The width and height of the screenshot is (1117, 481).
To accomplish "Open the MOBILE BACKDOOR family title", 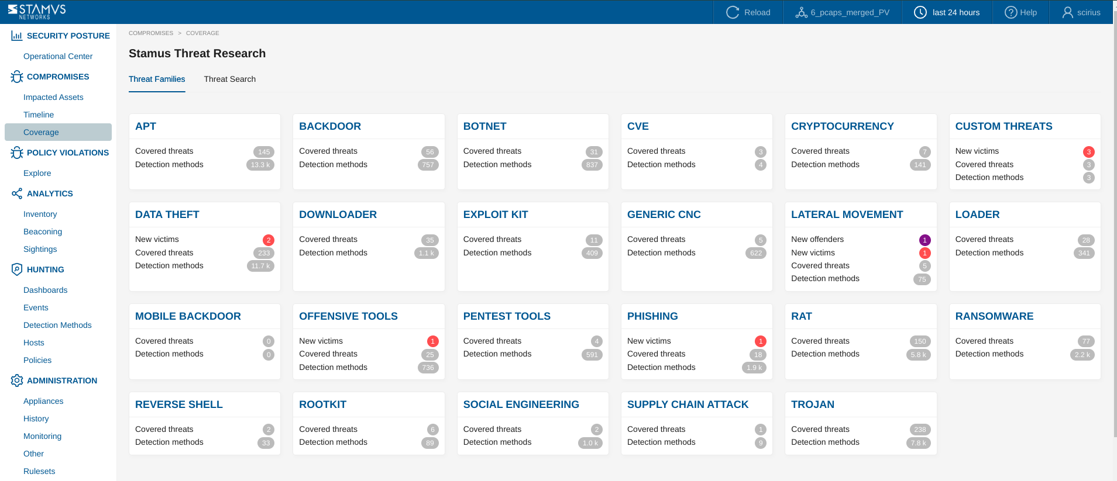I will [x=188, y=316].
